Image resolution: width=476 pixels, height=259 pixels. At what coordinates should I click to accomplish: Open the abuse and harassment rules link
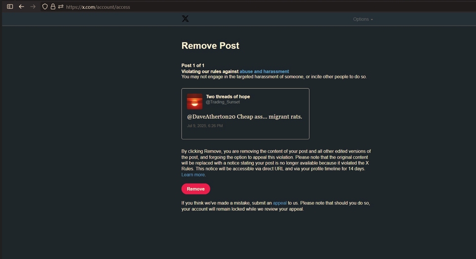pos(264,71)
